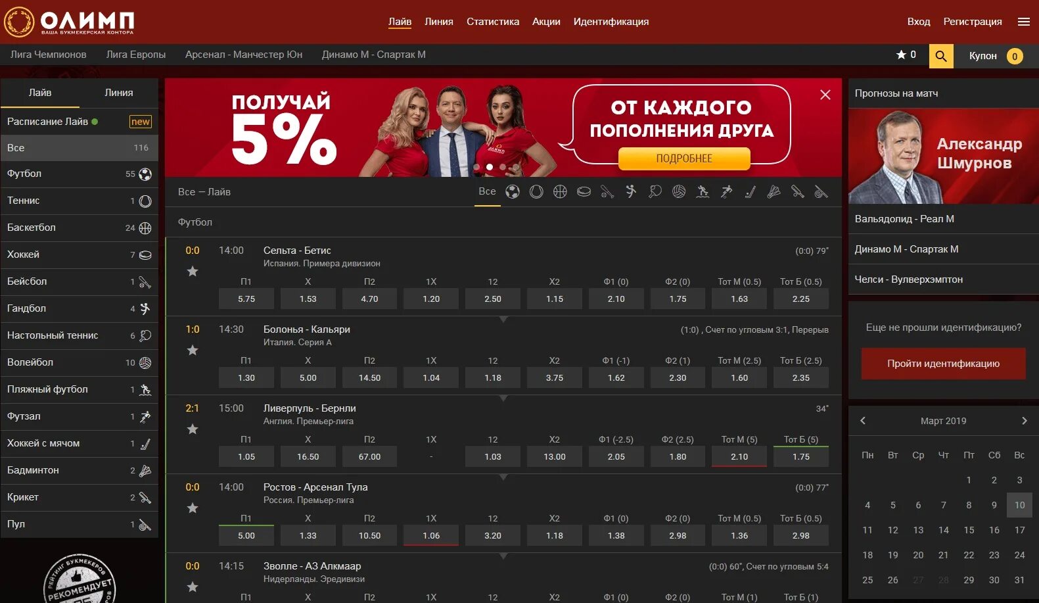Filter live events by table tennis icon
Image resolution: width=1039 pixels, height=603 pixels.
click(655, 191)
